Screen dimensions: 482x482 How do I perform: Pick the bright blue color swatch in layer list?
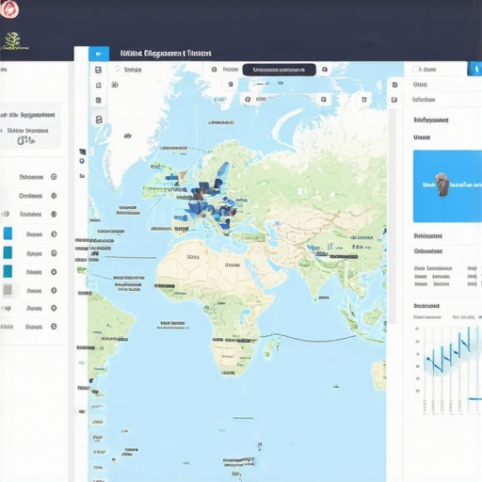pyautogui.click(x=8, y=233)
